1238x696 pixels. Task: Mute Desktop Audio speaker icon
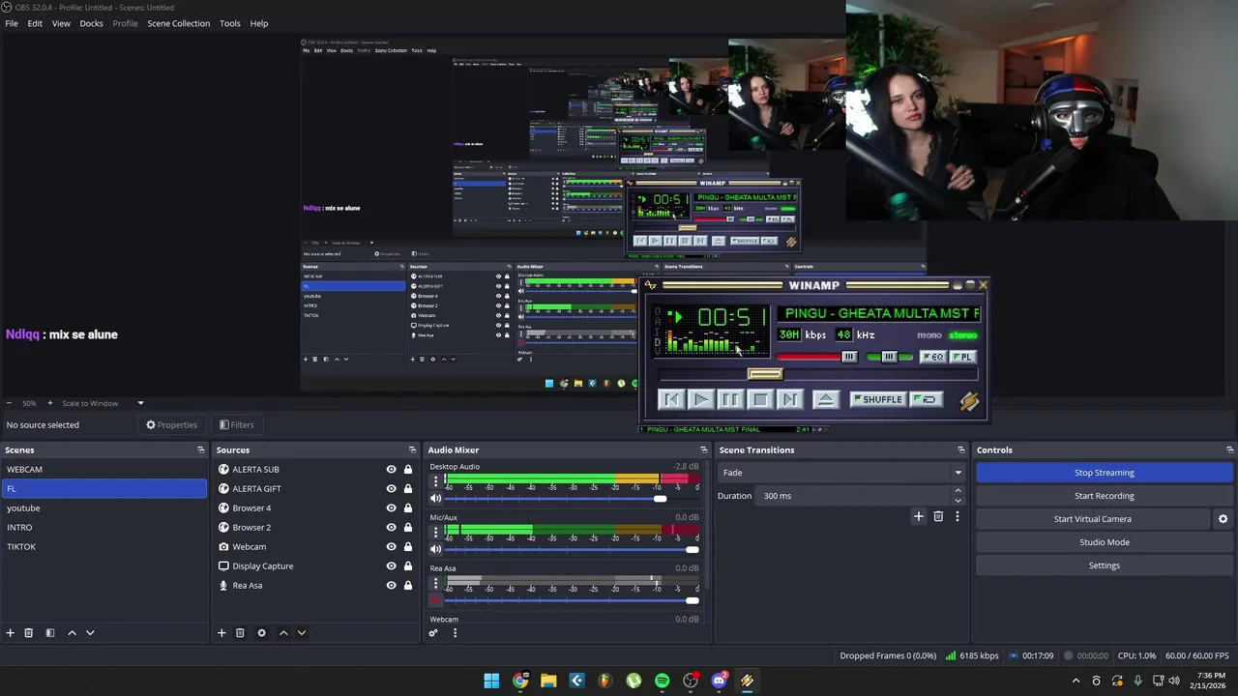[x=435, y=499]
